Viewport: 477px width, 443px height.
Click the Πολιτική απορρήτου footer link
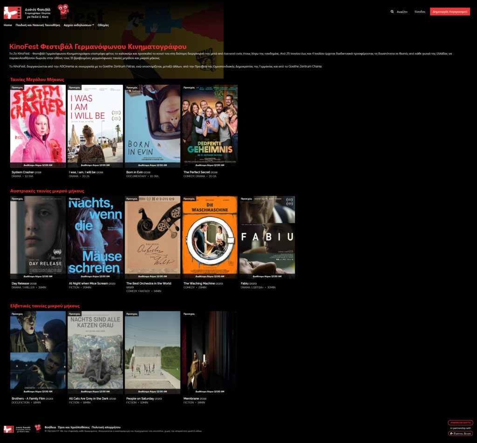106,427
